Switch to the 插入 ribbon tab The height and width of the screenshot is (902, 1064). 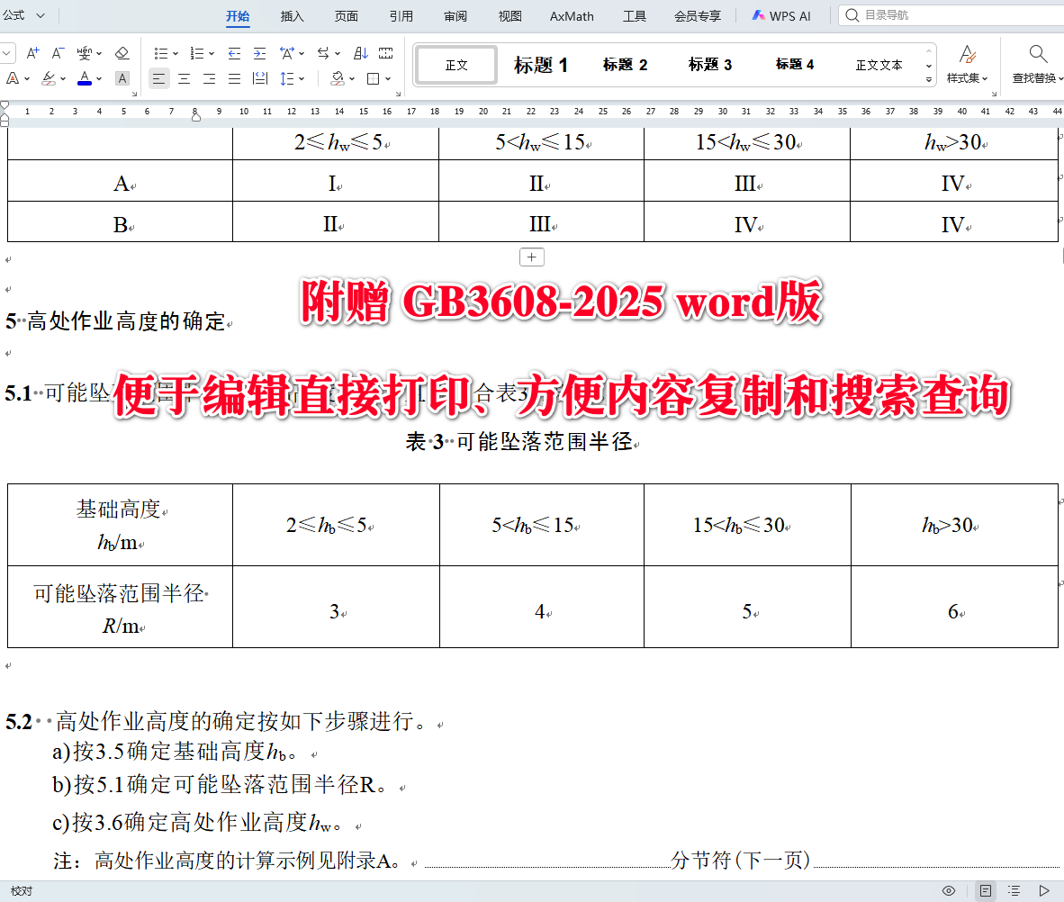point(292,15)
